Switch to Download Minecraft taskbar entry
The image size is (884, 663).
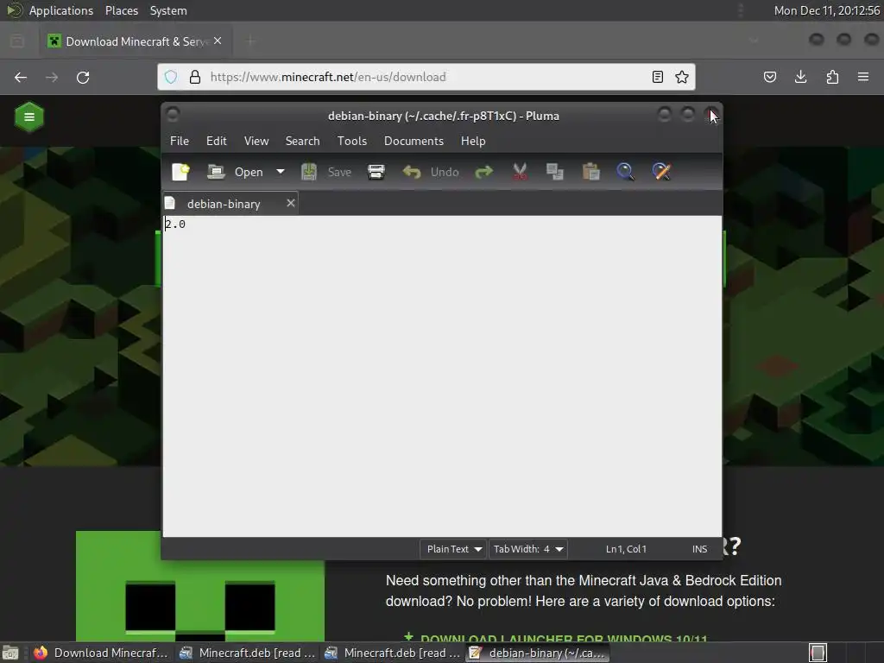102,653
